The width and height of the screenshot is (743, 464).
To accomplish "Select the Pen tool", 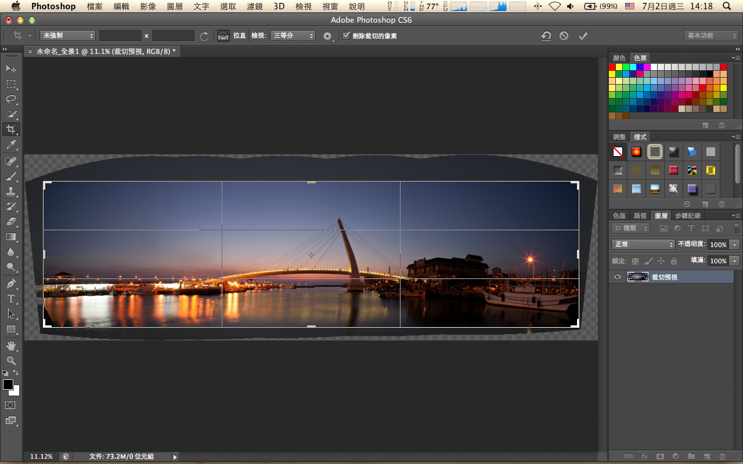I will tap(11, 284).
